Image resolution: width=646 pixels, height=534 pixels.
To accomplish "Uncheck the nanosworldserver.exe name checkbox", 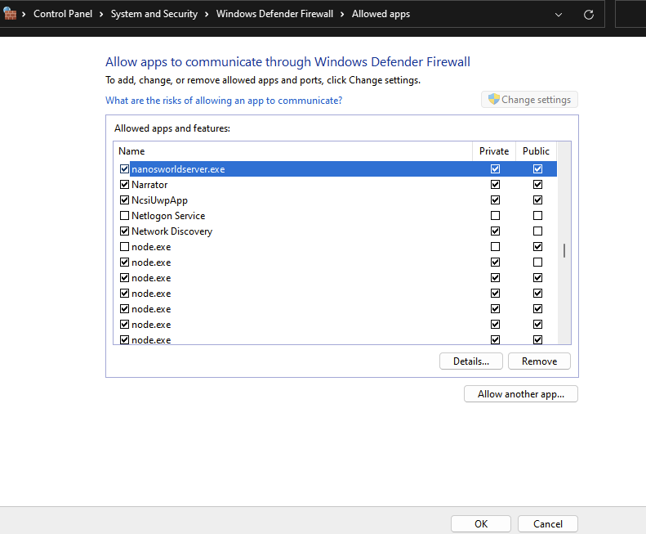I will pyautogui.click(x=124, y=168).
